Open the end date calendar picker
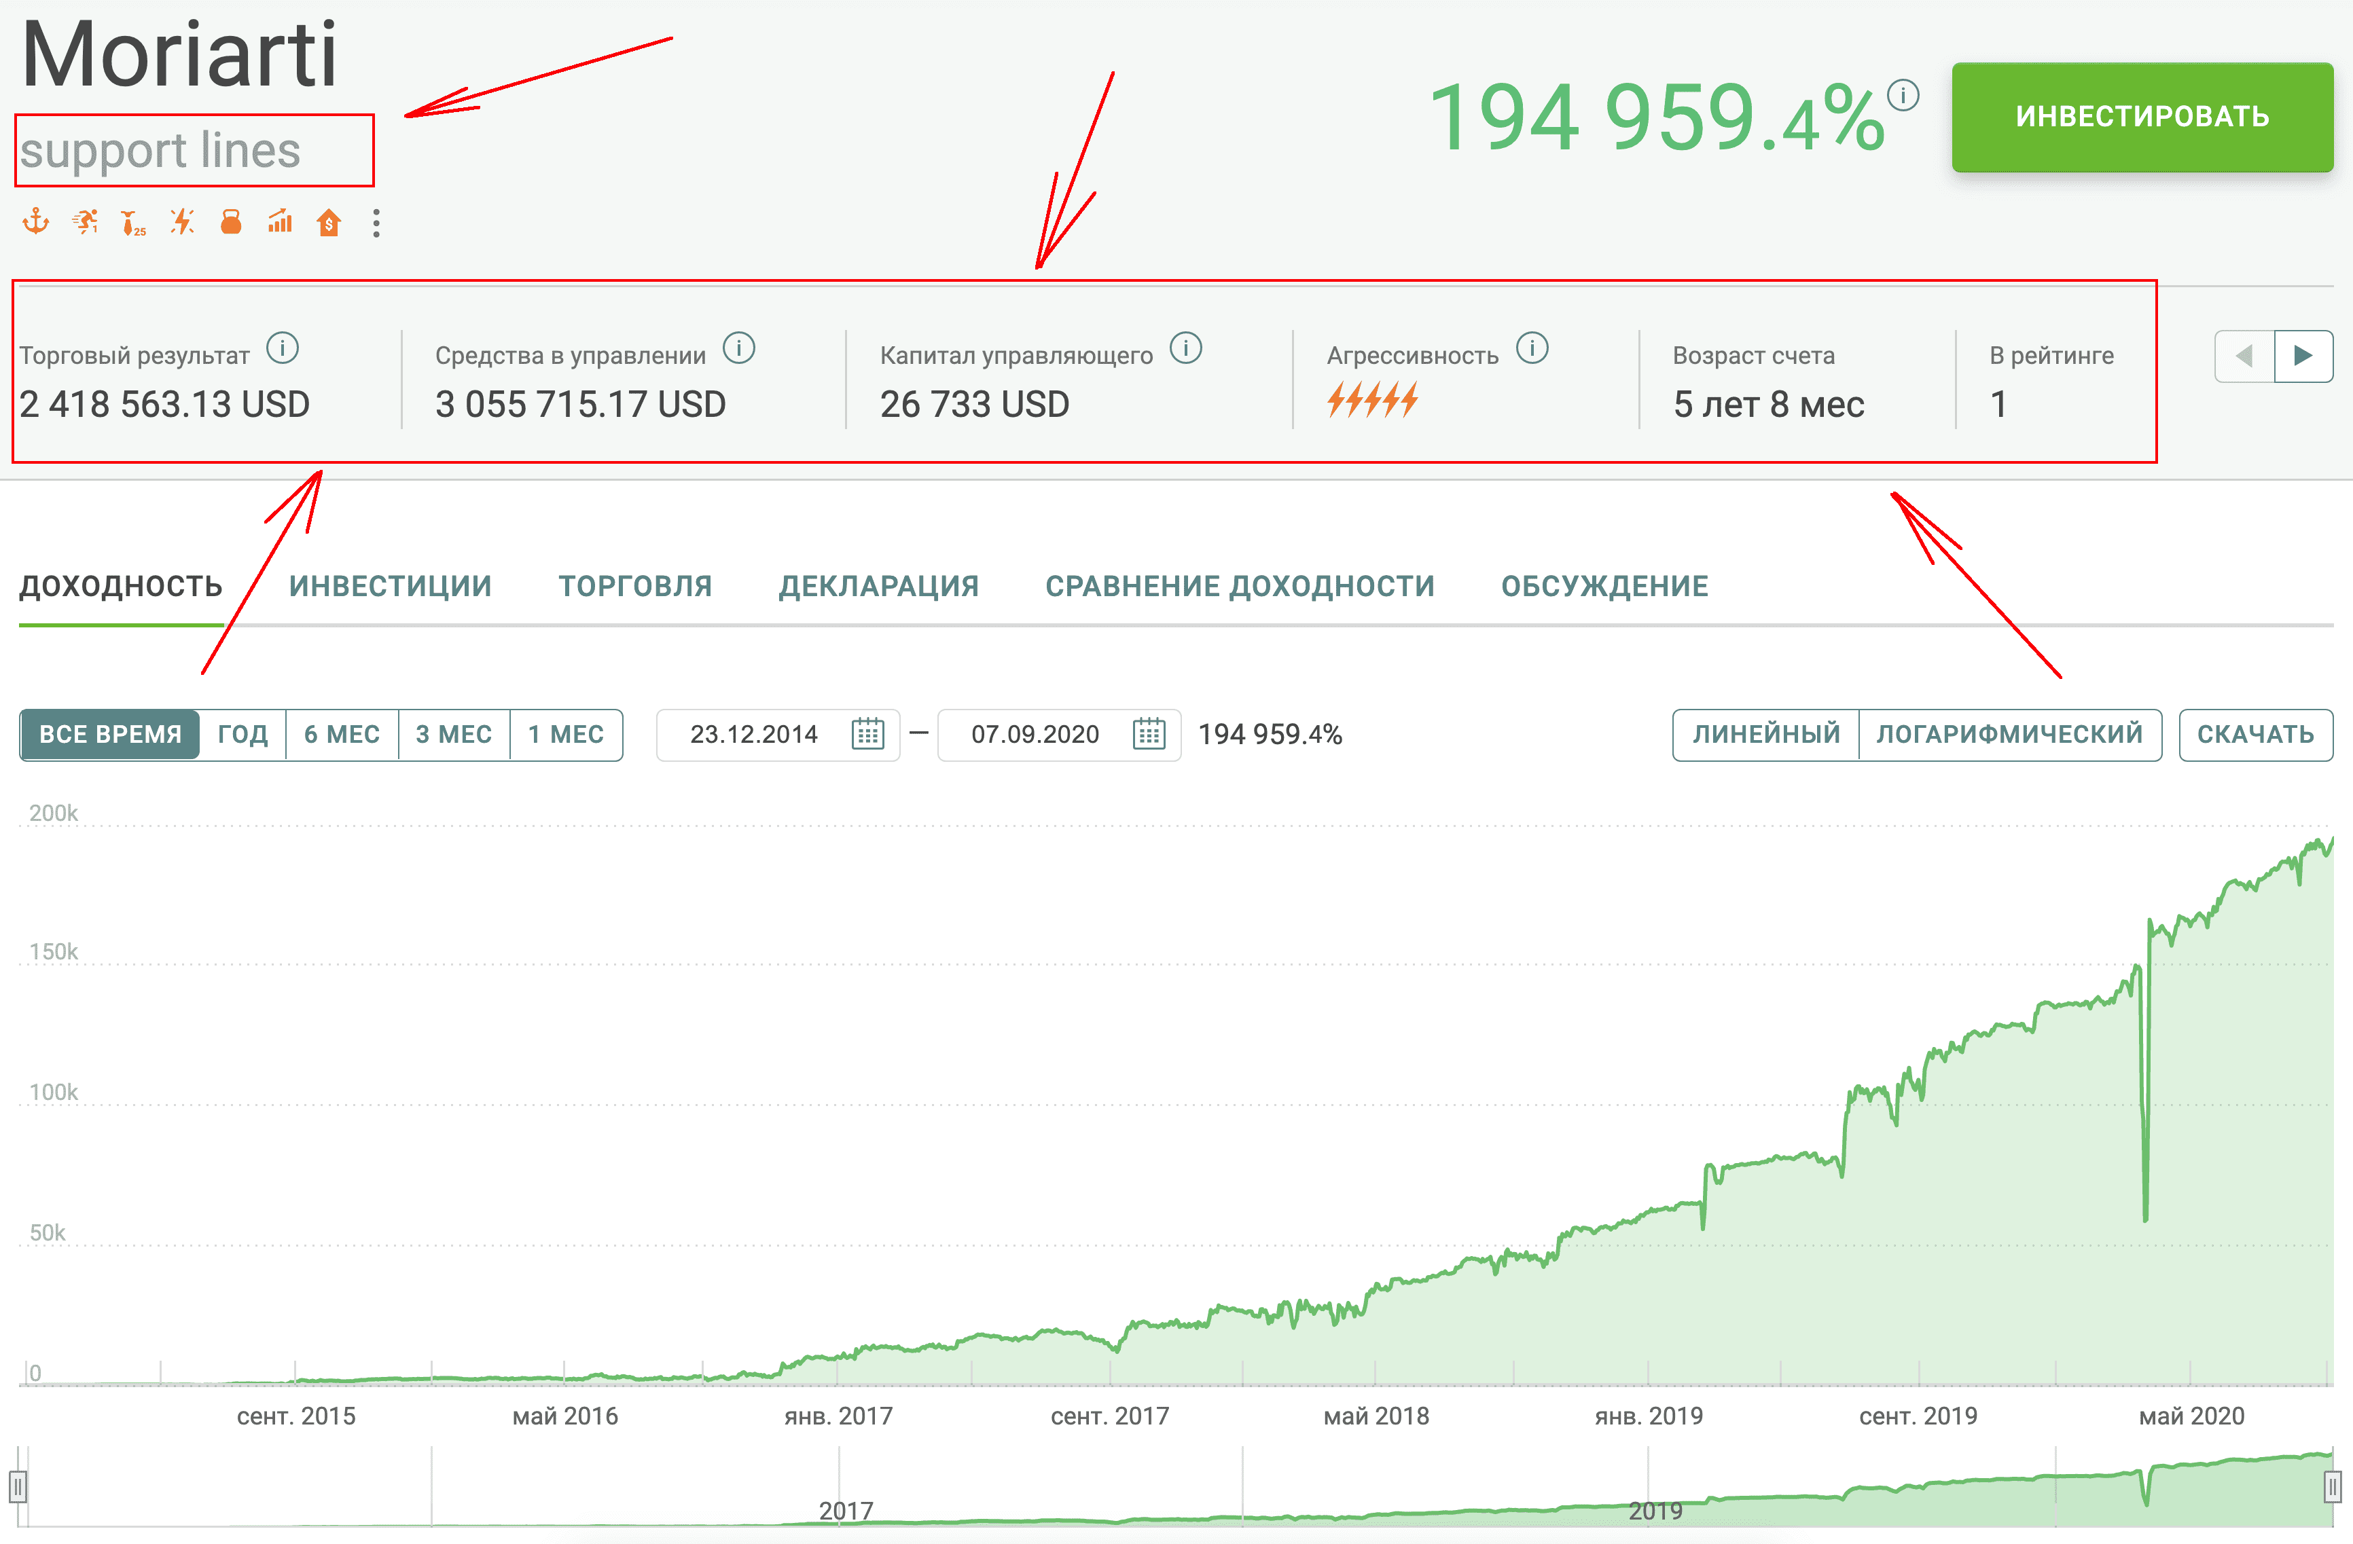Image resolution: width=2353 pixels, height=1544 pixels. coord(1148,735)
